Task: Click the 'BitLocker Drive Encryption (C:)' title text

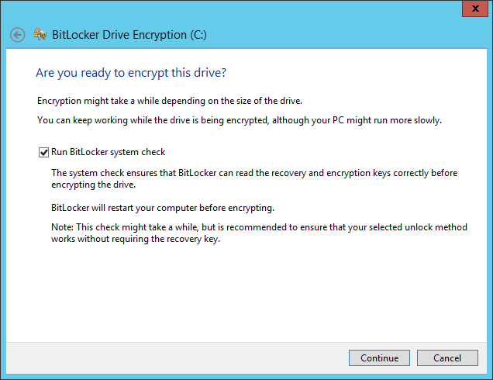Action: pyautogui.click(x=129, y=35)
